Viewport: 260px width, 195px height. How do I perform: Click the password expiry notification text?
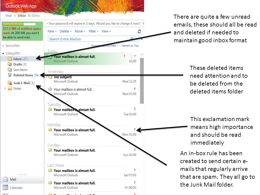94,24
